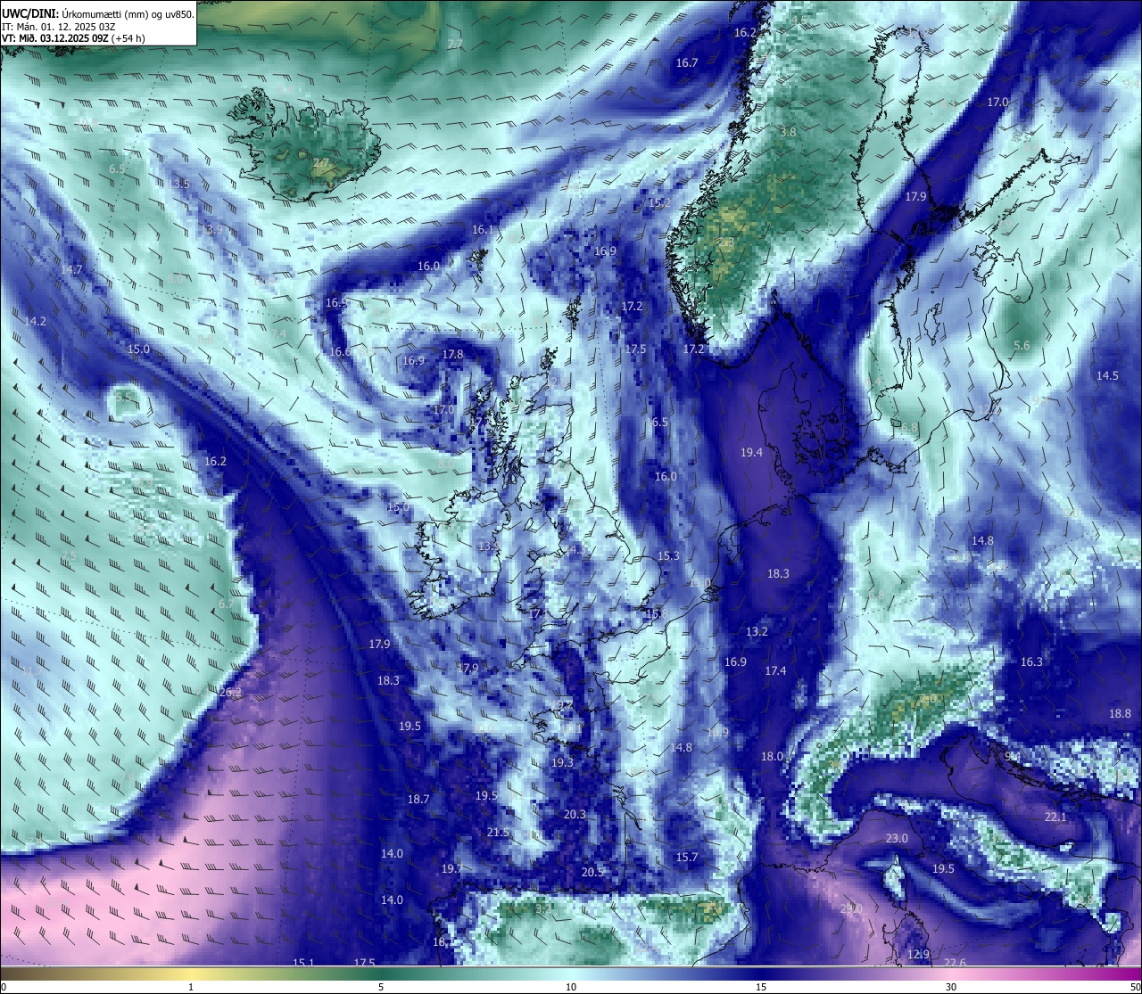Screen dimensions: 1142x994
Task: Click the color scale bar at bottom
Action: (571, 973)
